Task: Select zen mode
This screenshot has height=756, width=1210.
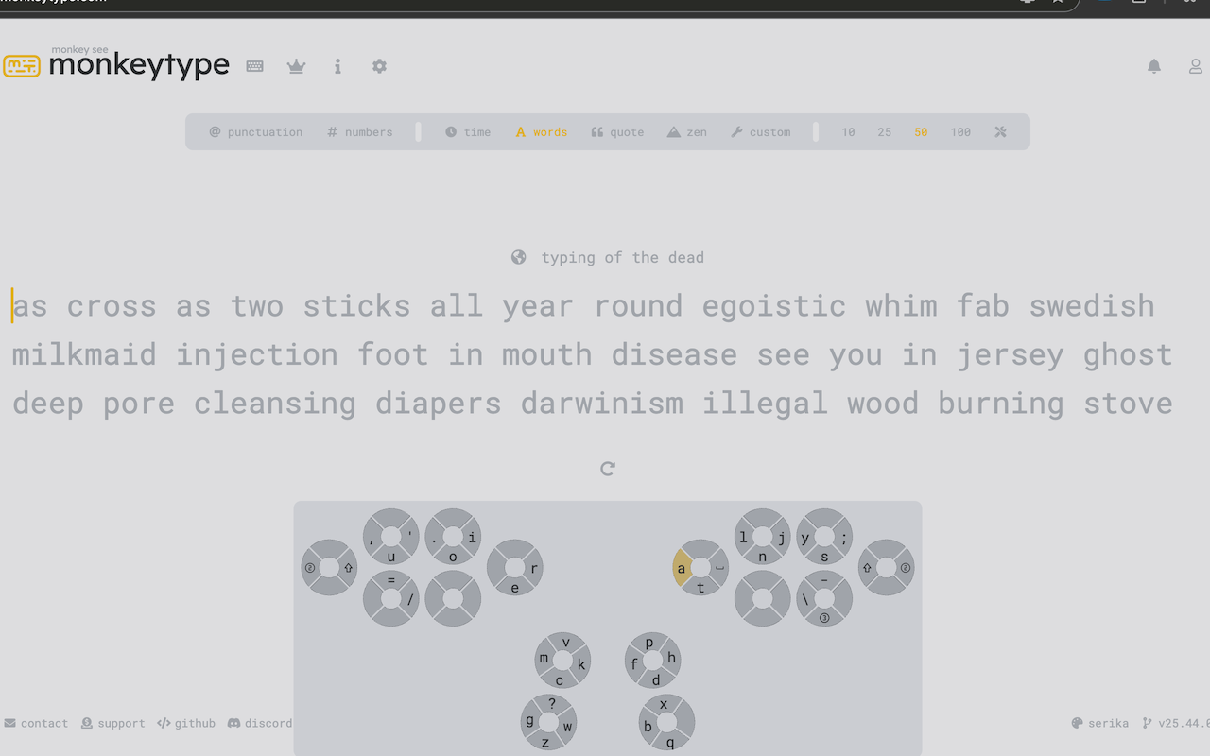Action: point(687,132)
